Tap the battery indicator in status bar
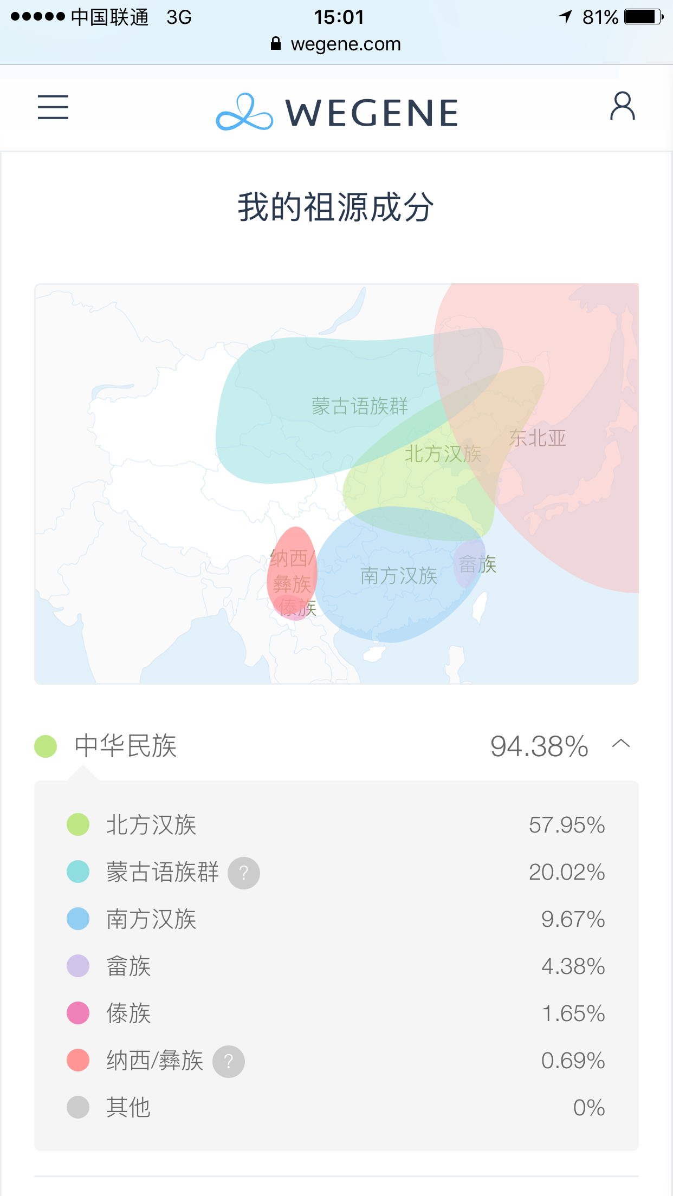 [x=644, y=17]
